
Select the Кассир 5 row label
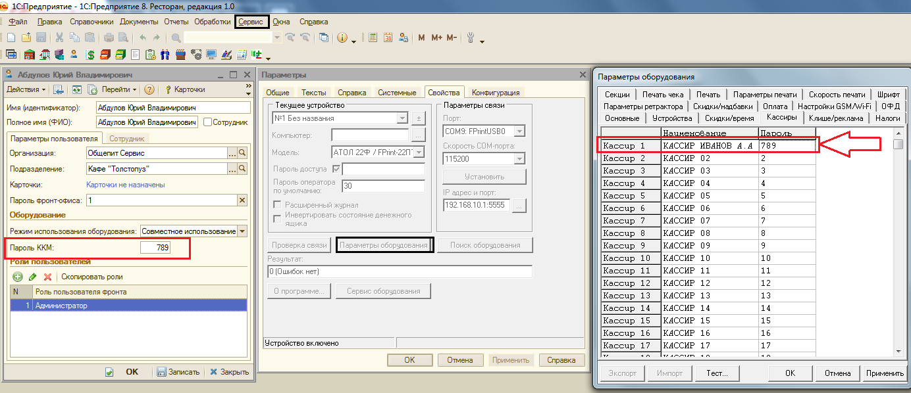(631, 196)
